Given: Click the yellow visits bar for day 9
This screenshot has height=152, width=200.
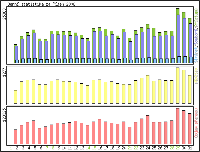Looking at the screenshot, I should pos(58,92).
